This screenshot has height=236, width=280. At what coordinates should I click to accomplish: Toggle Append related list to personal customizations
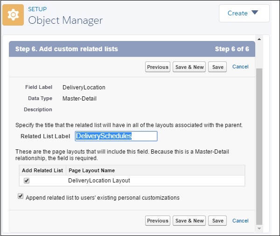(x=21, y=197)
